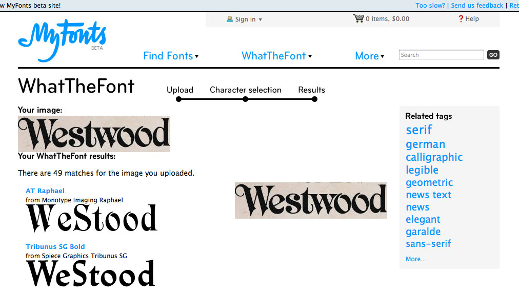Click in the Search field
Screen dimensions: 519x295
(441, 55)
